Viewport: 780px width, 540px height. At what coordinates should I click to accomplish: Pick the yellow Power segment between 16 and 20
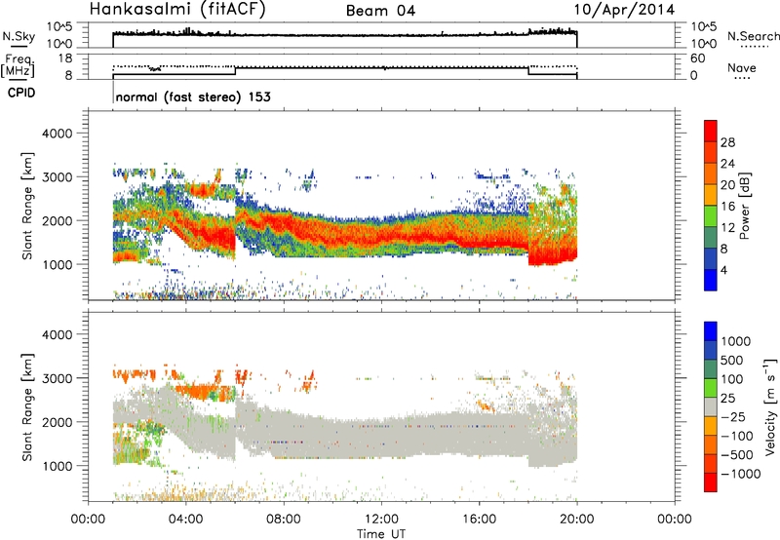point(711,195)
